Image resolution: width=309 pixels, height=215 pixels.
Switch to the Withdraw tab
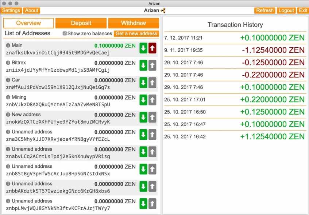coord(134,23)
